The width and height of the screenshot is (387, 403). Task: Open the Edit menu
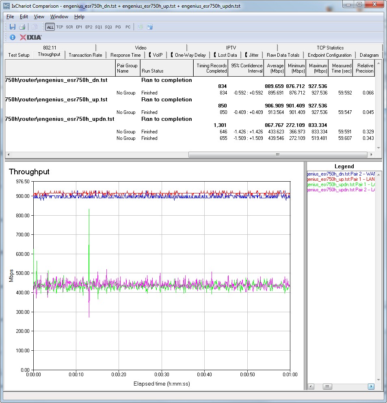click(x=24, y=17)
